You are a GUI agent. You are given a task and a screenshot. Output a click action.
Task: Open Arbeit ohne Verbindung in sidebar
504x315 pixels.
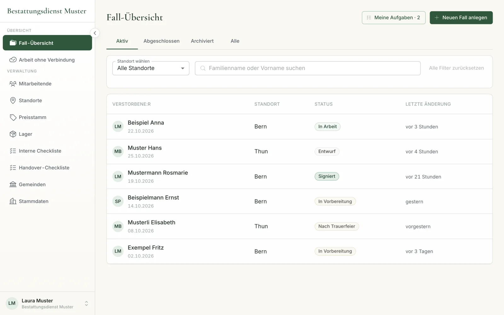[47, 60]
